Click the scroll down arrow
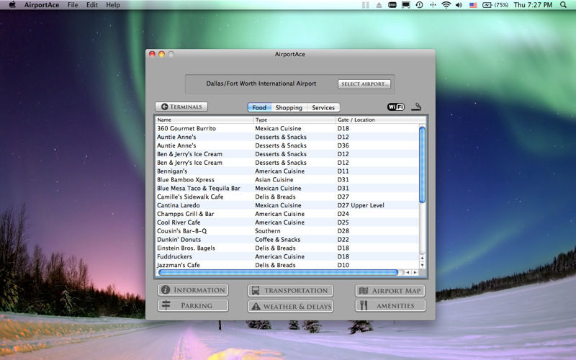The width and height of the screenshot is (576, 360). tap(422, 265)
